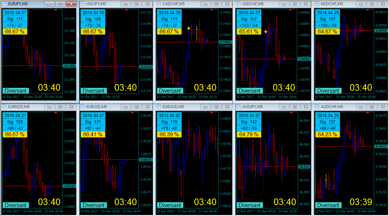Screen dimensions: 389x216
Task: Click the red chart shift triangle in NZDCHF
Action: pyautogui.click(x=368, y=10)
